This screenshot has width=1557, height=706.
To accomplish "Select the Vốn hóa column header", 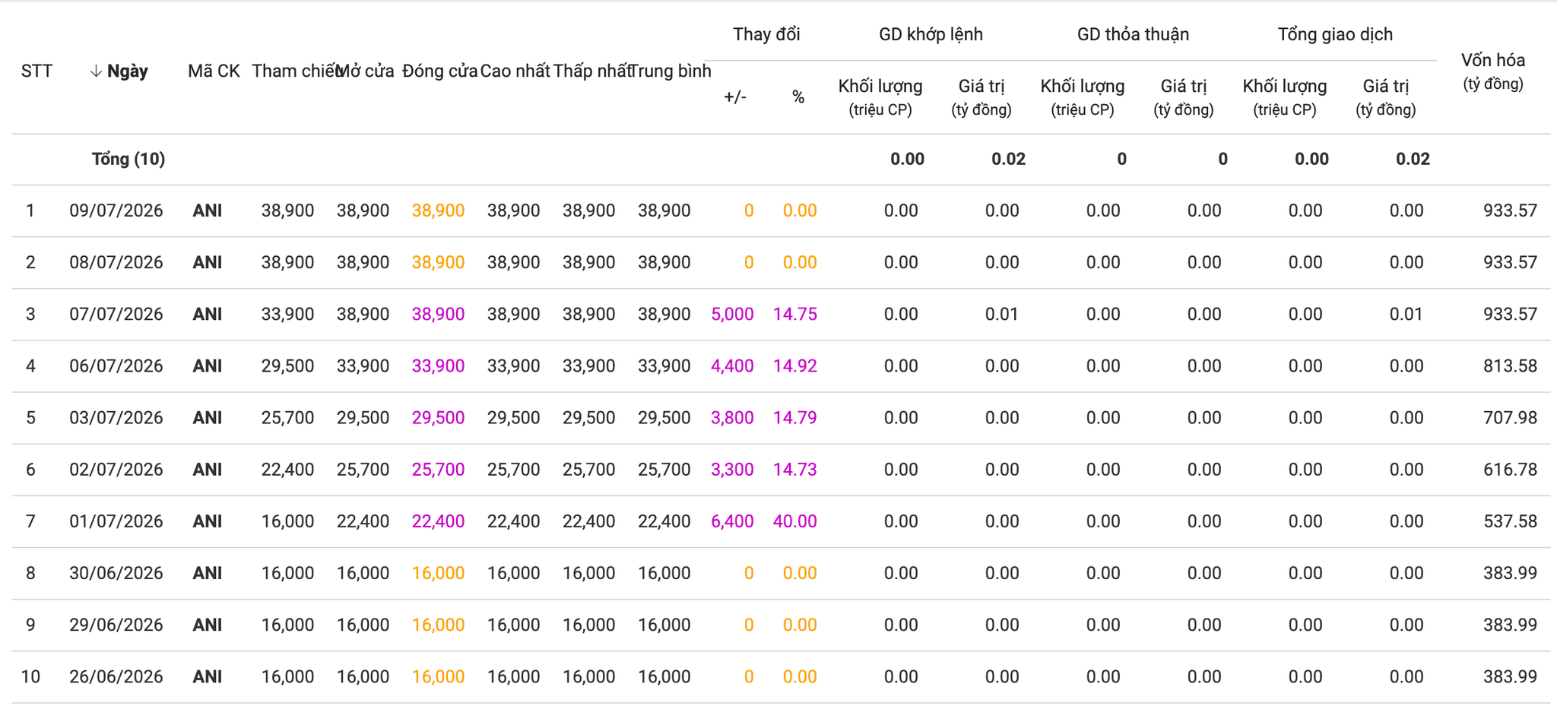I will [1493, 71].
